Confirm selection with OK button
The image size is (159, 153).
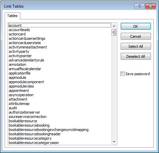coord(136,26)
